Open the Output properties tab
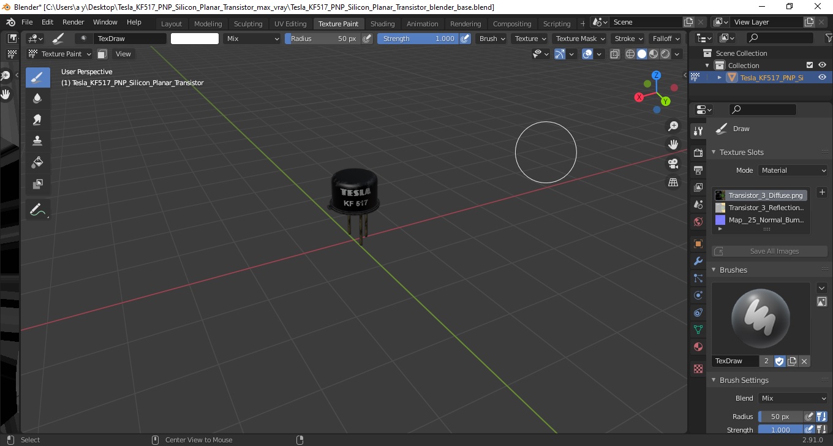The image size is (833, 446). point(698,170)
